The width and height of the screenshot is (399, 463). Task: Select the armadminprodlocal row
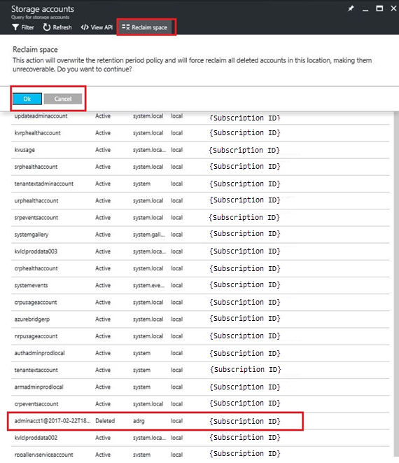200,387
